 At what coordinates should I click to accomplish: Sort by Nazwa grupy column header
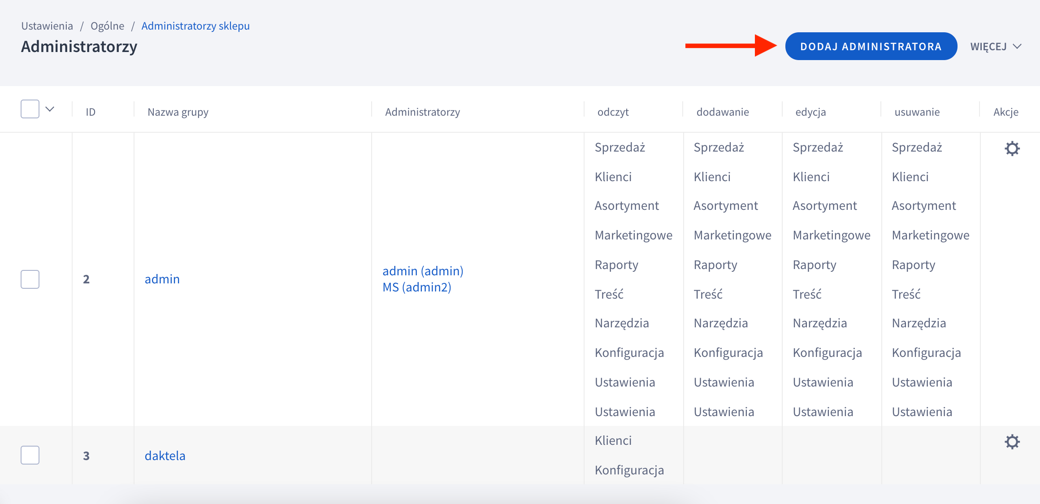(x=178, y=112)
